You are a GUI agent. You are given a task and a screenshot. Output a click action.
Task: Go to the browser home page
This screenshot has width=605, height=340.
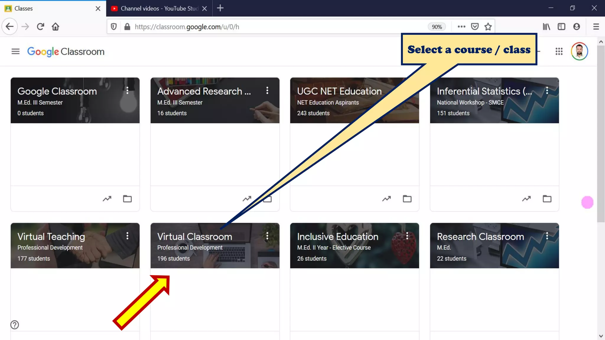coord(56,27)
